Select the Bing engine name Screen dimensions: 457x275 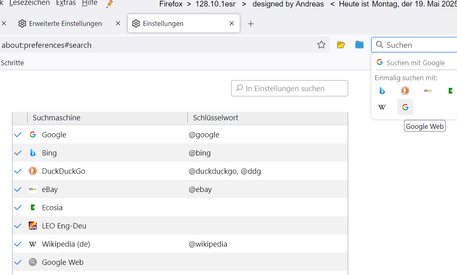click(x=49, y=153)
